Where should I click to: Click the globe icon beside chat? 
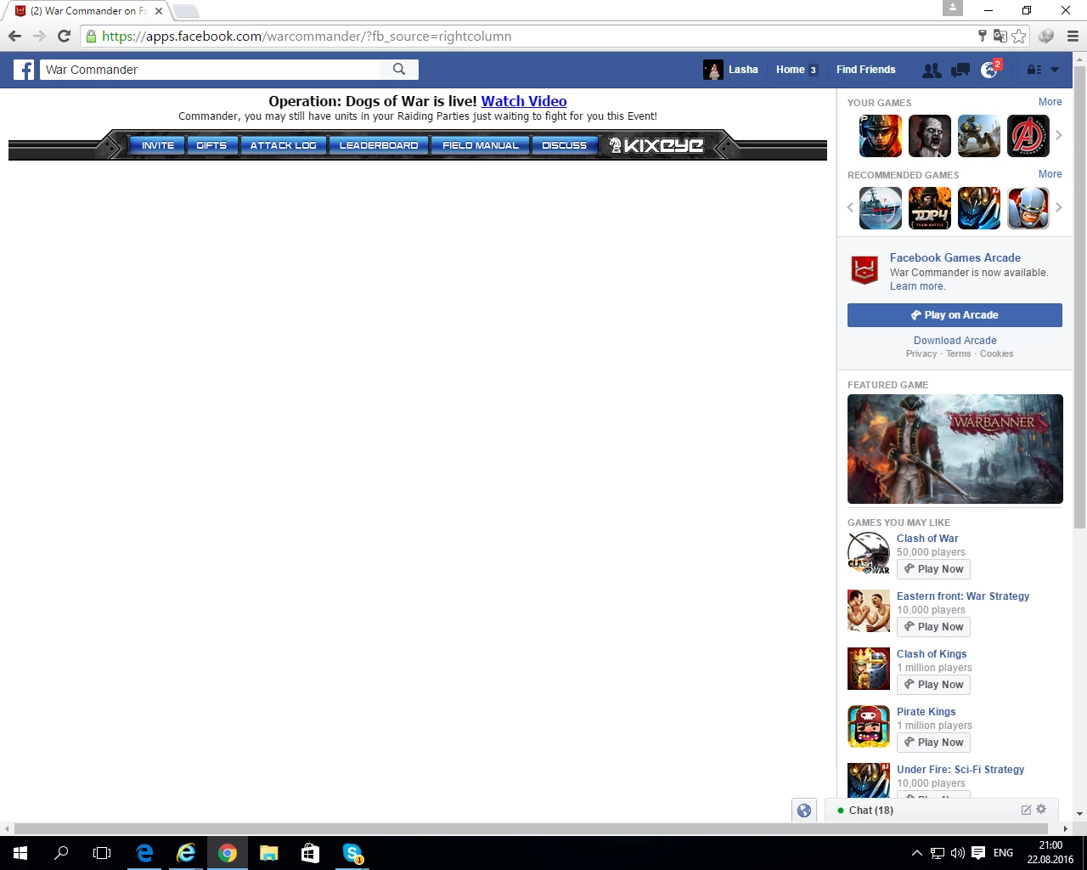point(804,811)
